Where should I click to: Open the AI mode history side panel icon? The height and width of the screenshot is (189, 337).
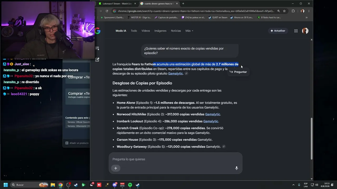[x=97, y=48]
